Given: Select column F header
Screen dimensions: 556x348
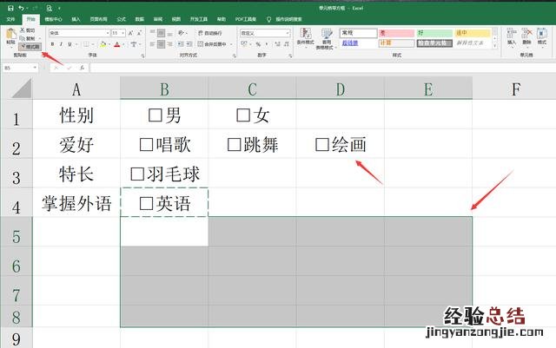Looking at the screenshot, I should (516, 87).
